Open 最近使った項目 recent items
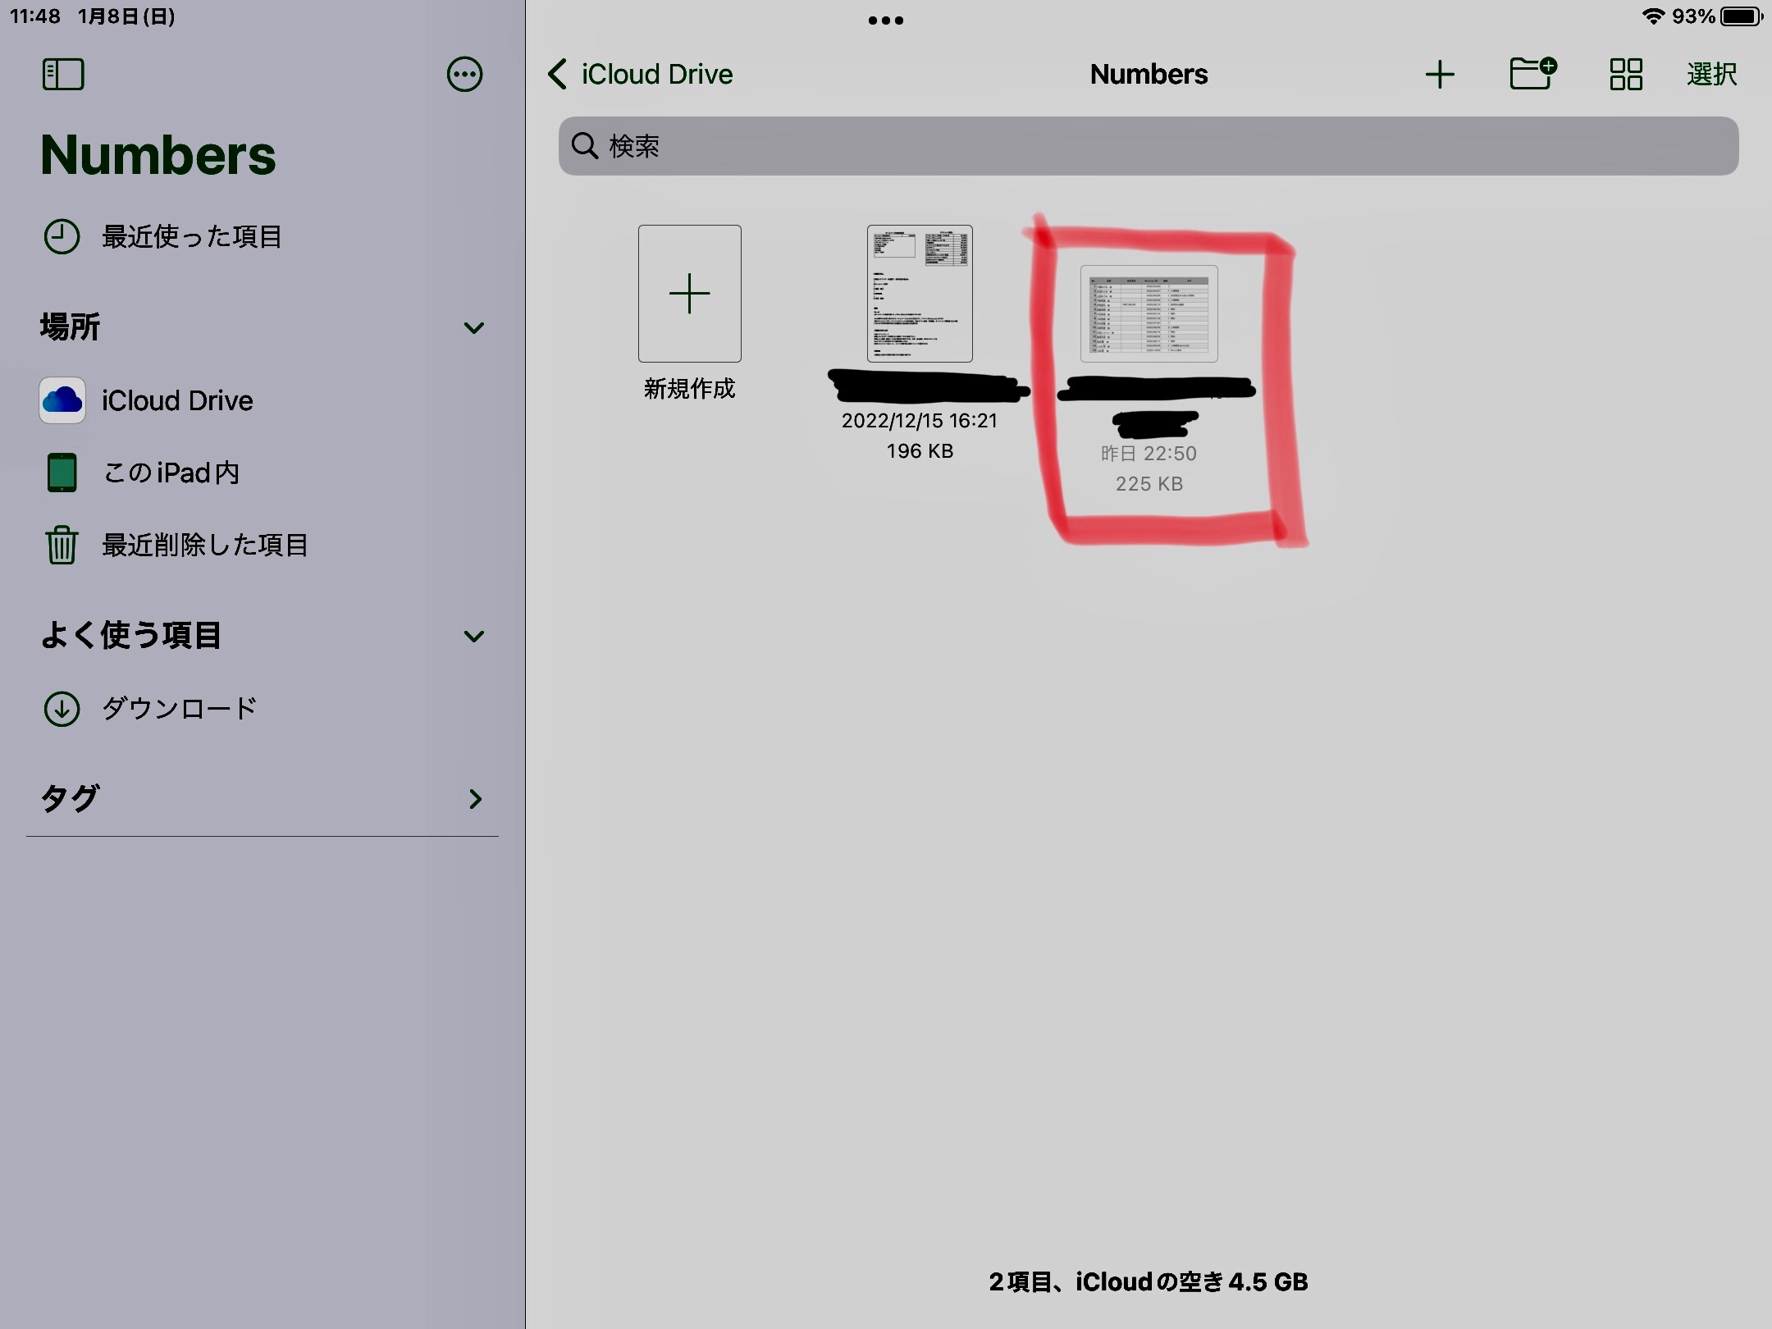 pos(190,237)
